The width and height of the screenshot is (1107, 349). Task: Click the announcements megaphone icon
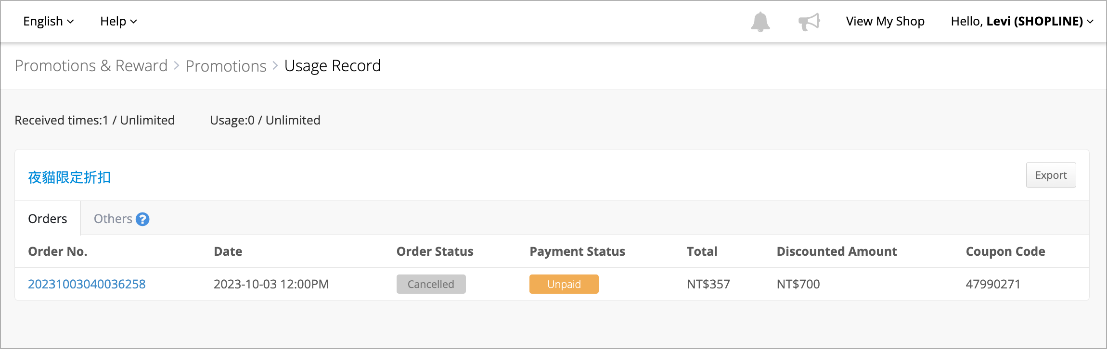(809, 22)
